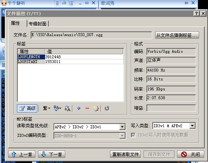Click the 属性 column header
Viewport: 208px width, 163px height.
(x=31, y=52)
